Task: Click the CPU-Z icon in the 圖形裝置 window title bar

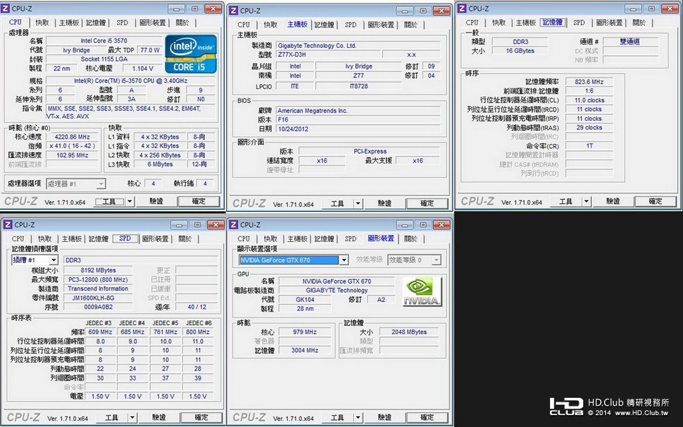Action: coord(233,224)
